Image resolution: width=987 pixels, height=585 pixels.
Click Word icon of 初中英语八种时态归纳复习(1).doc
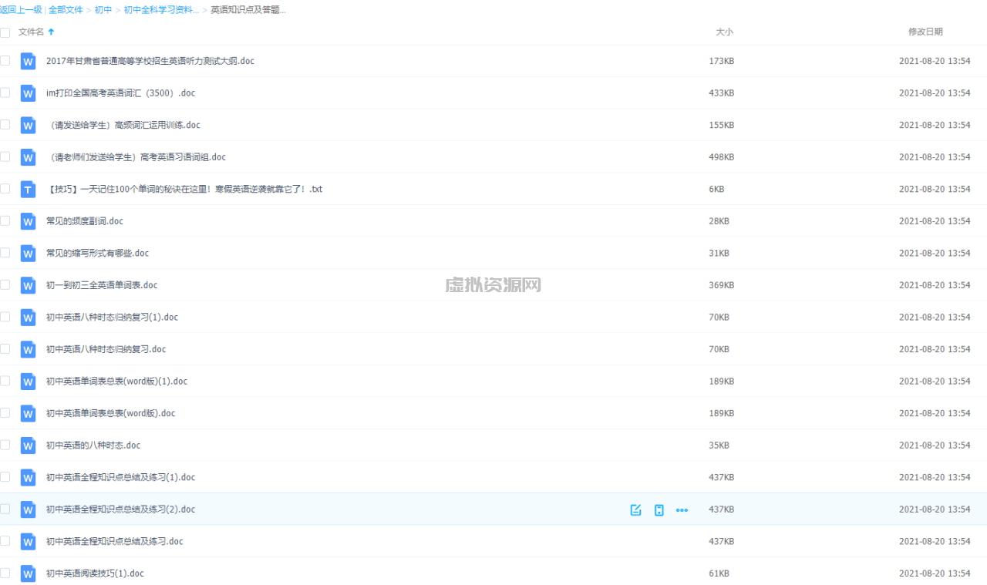tap(28, 318)
